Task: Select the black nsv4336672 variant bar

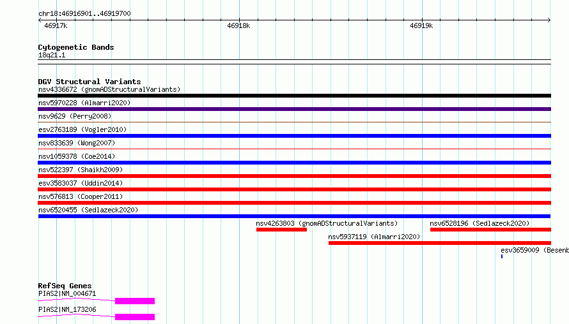Action: tap(294, 96)
